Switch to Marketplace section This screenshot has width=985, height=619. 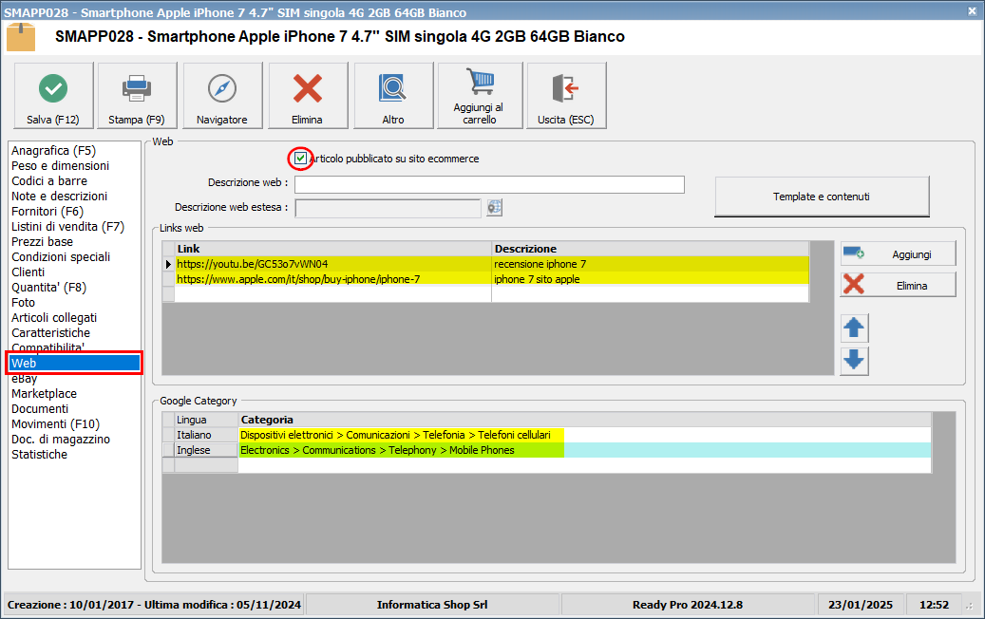click(x=44, y=394)
